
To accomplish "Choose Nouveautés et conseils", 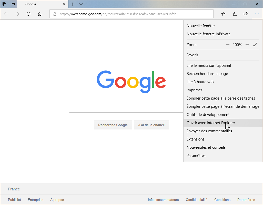I will [223, 148].
